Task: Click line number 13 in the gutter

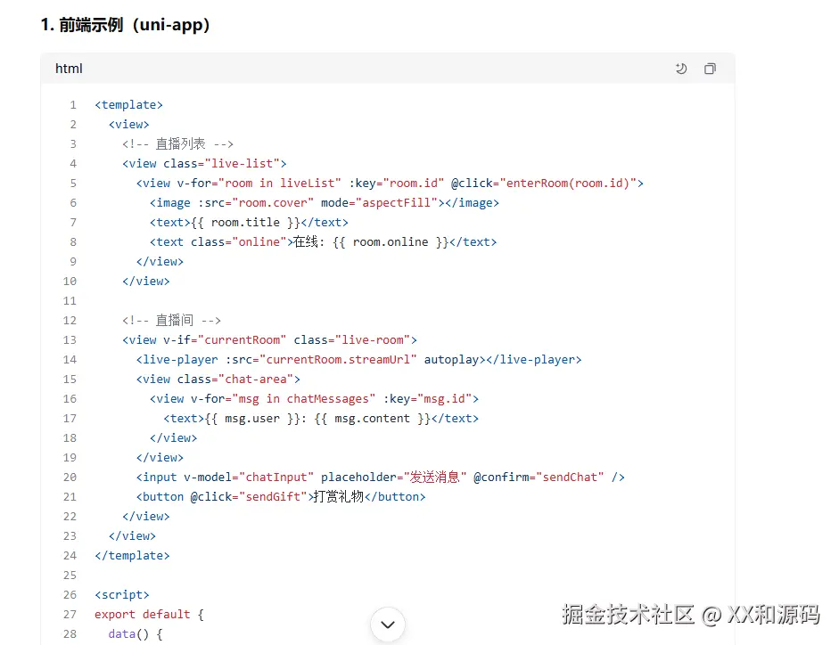Action: pos(70,340)
